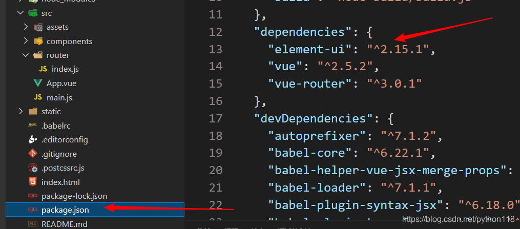
Task: Click line number 17 in the gutter
Action: [216, 118]
